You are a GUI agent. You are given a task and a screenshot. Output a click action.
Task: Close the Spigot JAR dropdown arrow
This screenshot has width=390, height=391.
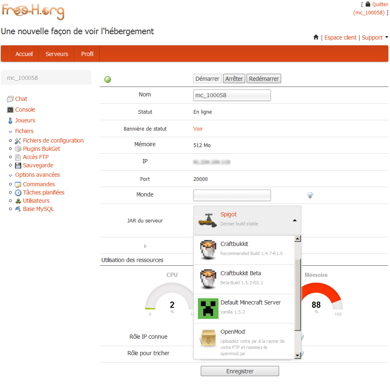coord(295,220)
